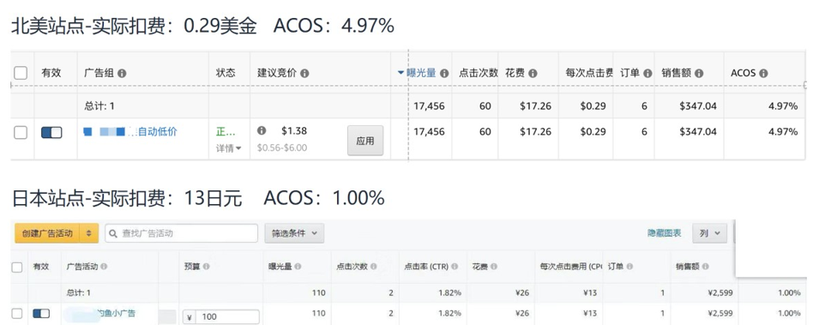Screen dimensions: 813x325
Task: Click info icon beside 预算 column header
Action: 207,267
